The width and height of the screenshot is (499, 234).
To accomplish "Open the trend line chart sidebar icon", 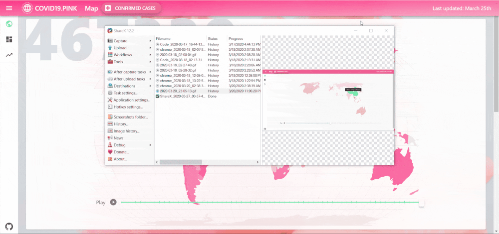I will pos(9,55).
